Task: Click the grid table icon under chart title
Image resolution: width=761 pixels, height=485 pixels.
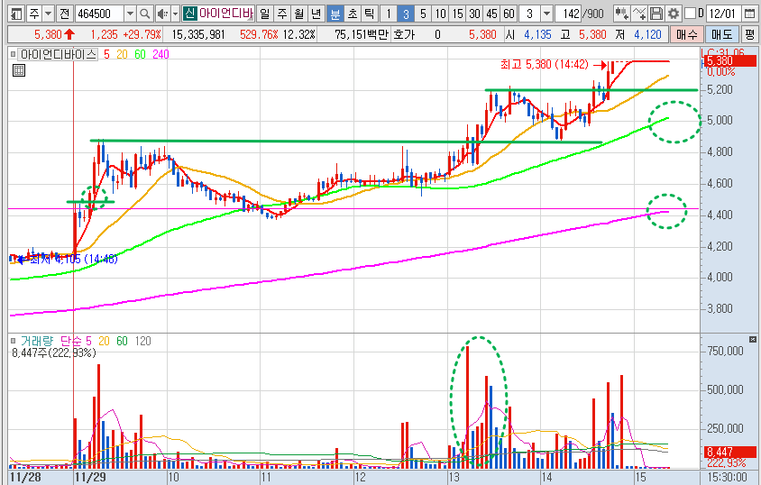Action: tap(18, 70)
